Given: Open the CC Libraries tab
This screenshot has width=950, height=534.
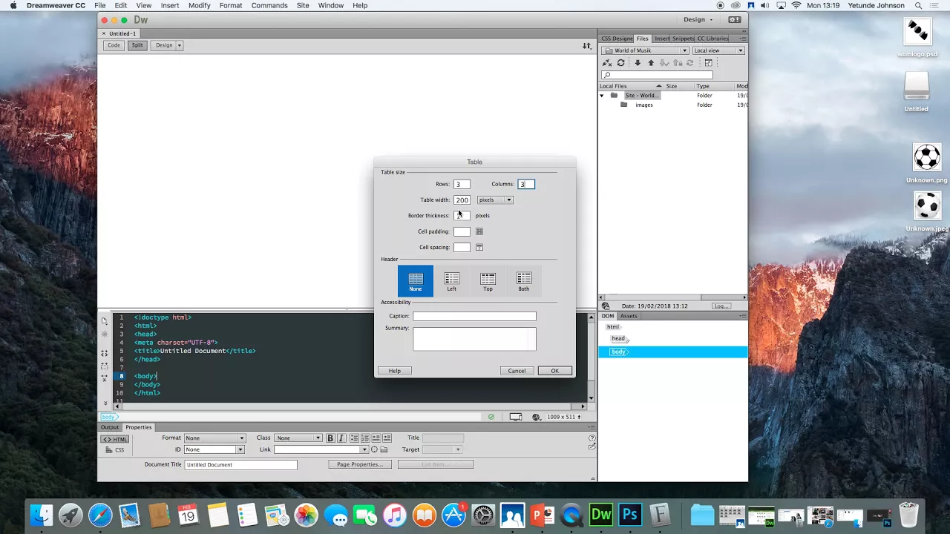Looking at the screenshot, I should click(712, 39).
